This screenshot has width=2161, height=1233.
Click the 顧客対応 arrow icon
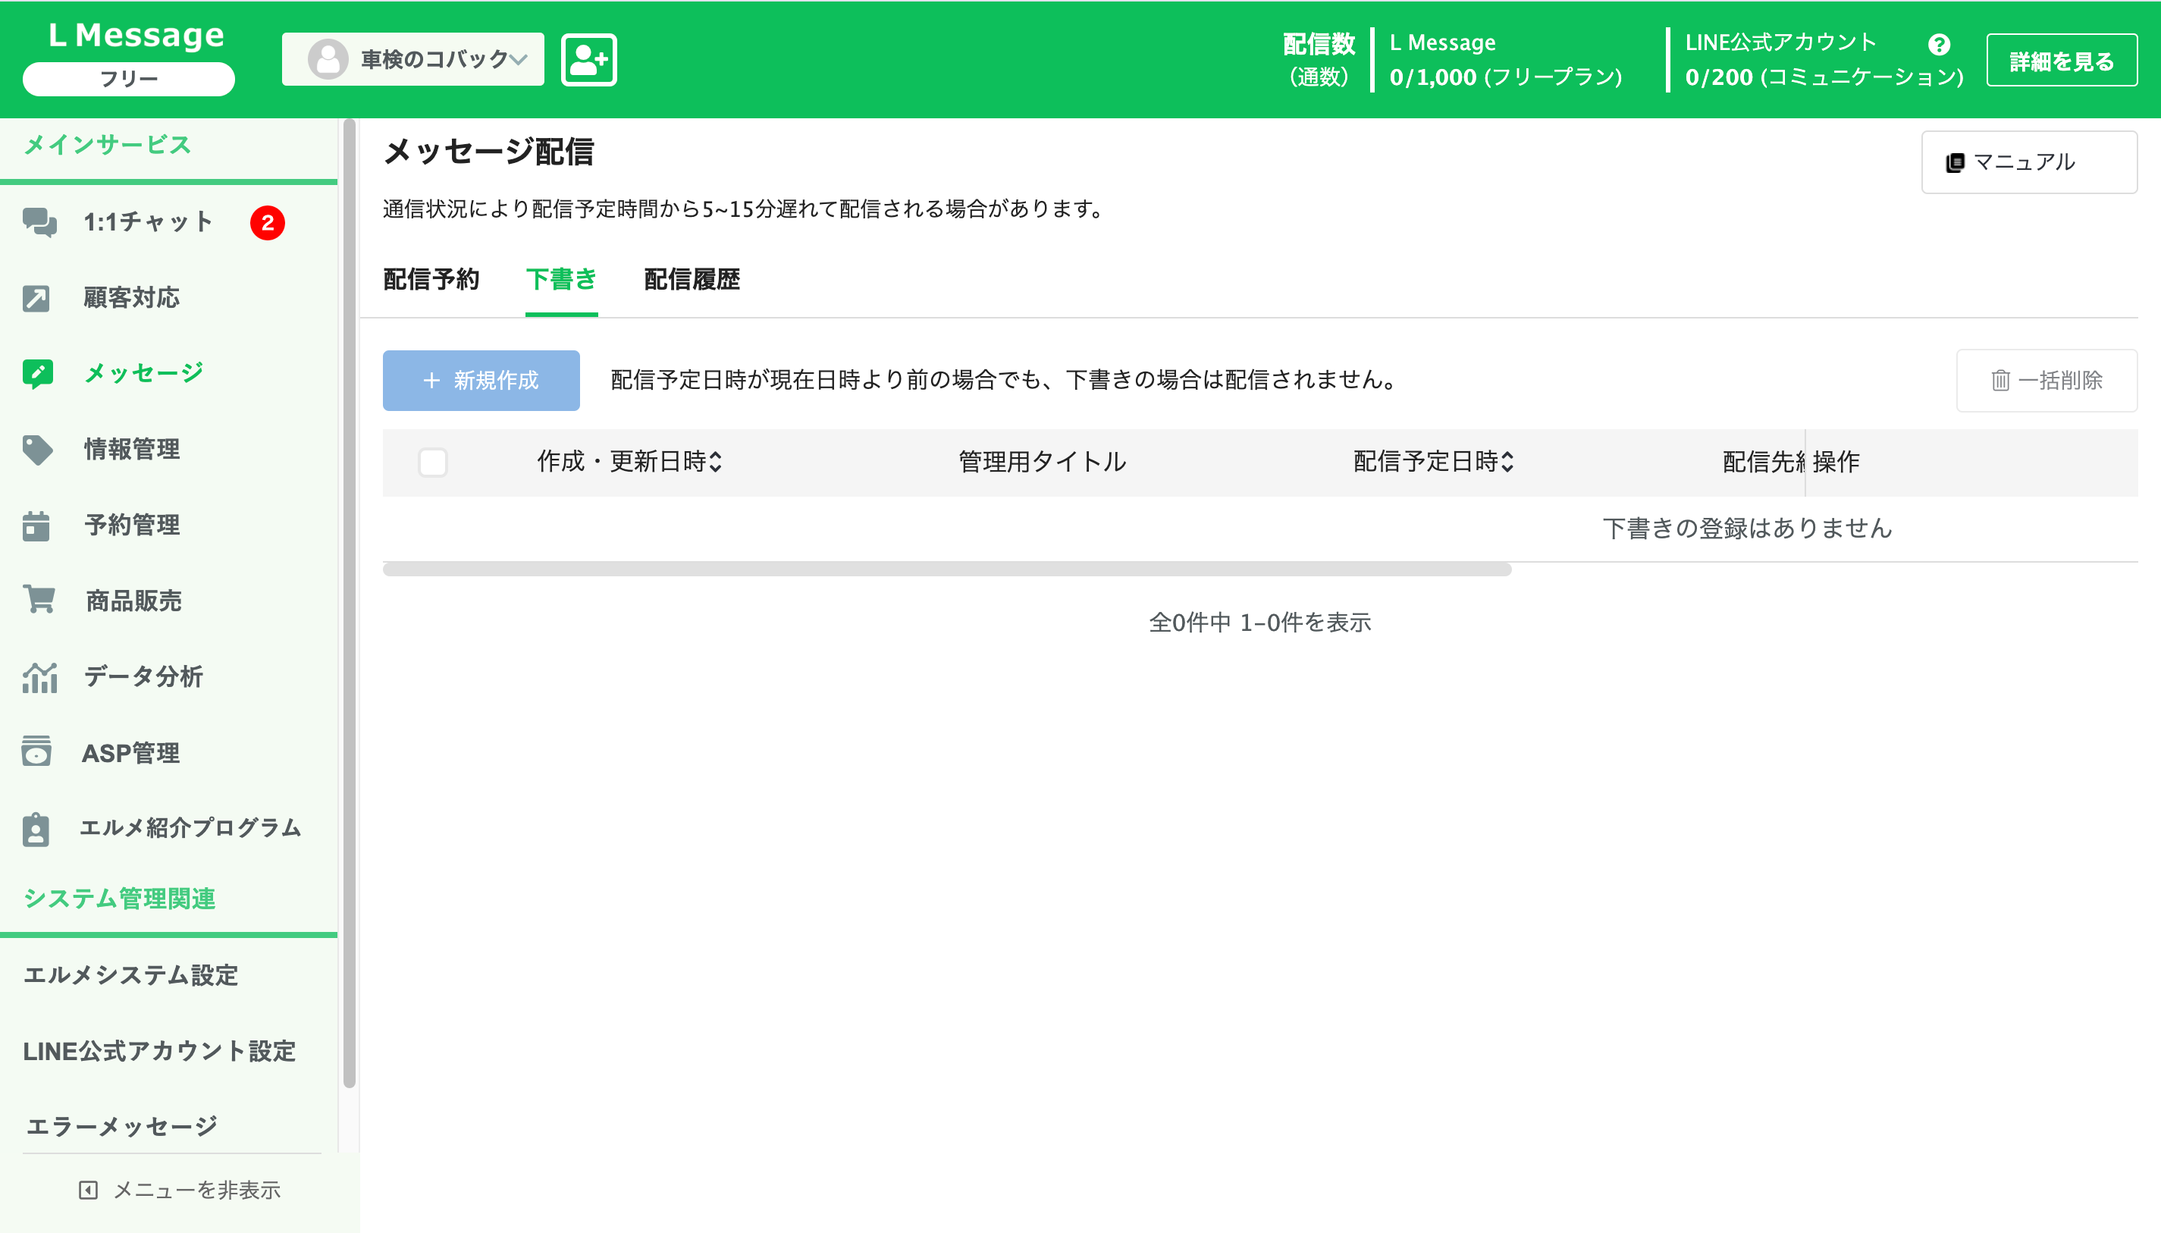coord(36,298)
